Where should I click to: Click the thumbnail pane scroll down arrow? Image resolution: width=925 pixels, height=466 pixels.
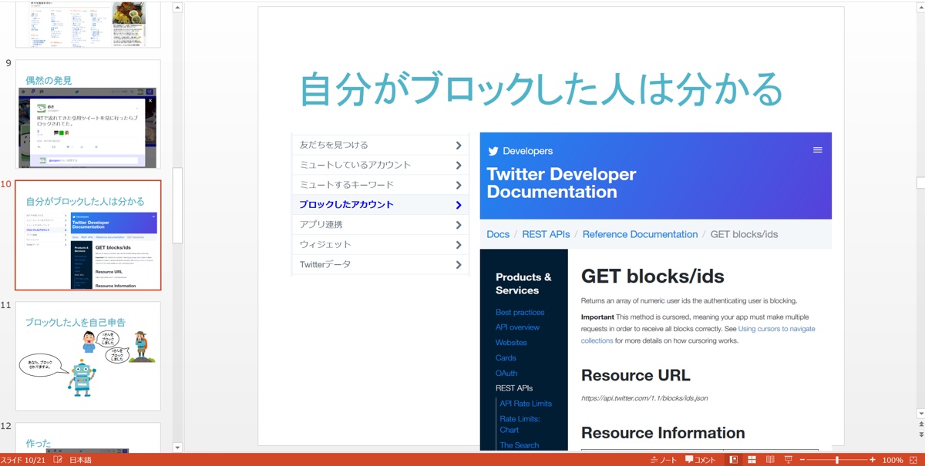pos(177,447)
